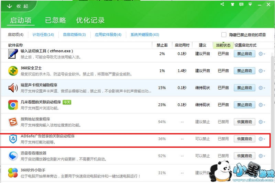Click the ADSafe shield icon

pyautogui.click(x=13, y=139)
